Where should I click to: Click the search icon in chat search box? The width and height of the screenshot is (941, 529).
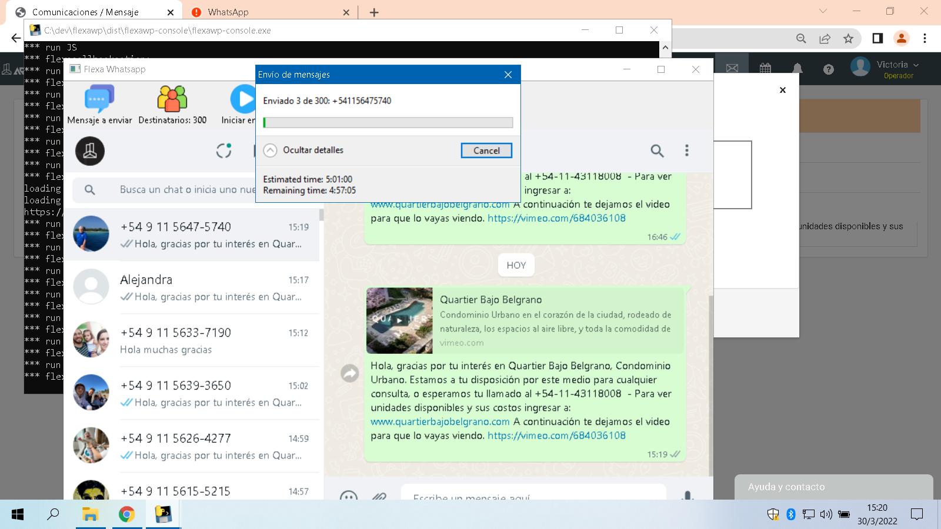[x=89, y=190]
